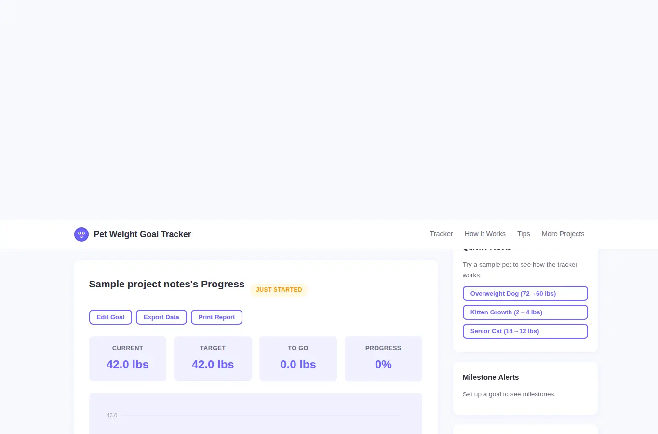Viewport: 658px width, 434px height.
Task: Open the Tips nav link
Action: click(524, 234)
